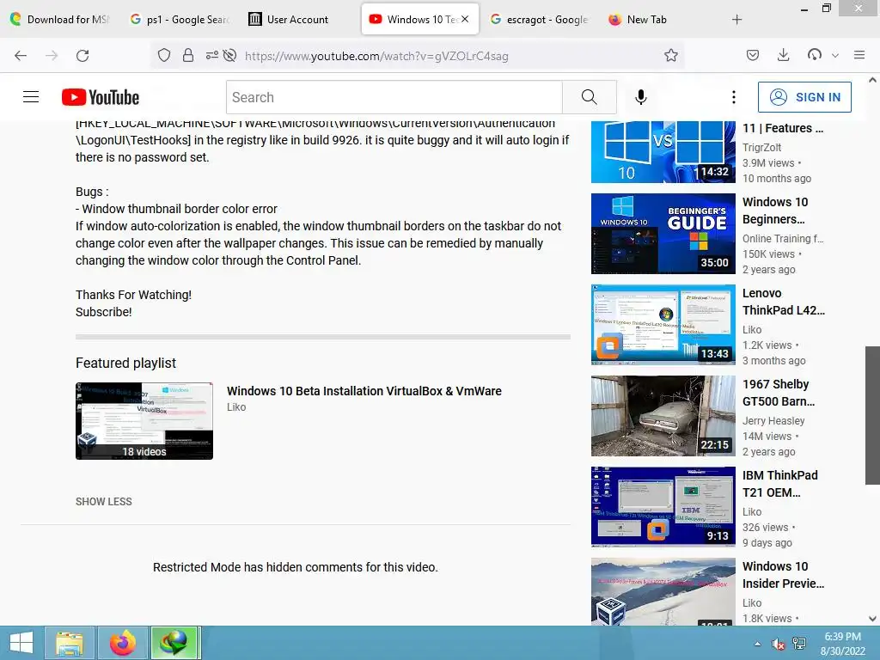Switch to the Download for MS tab

click(x=61, y=19)
